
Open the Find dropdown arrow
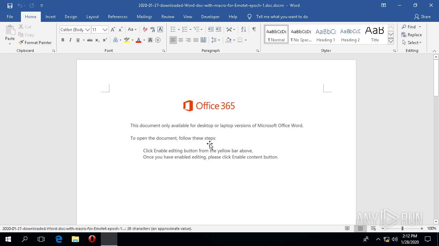pos(420,27)
